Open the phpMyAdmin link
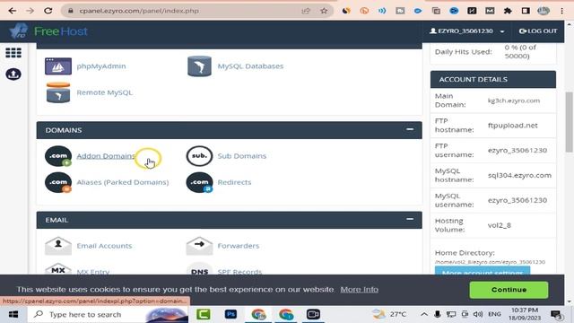 pos(101,66)
